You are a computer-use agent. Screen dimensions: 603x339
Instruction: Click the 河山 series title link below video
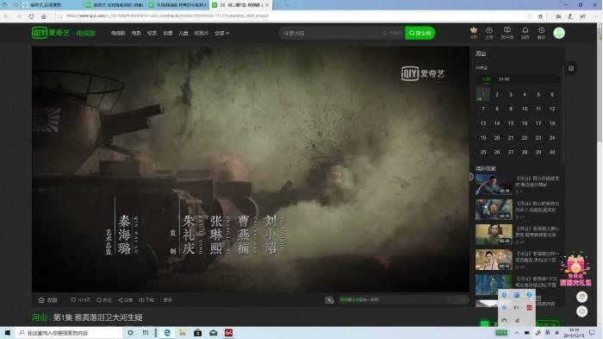click(40, 317)
